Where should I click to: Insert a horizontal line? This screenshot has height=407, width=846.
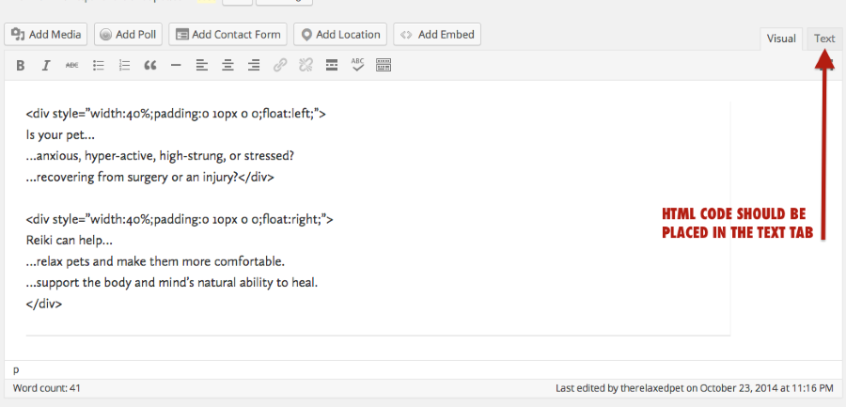coord(176,65)
